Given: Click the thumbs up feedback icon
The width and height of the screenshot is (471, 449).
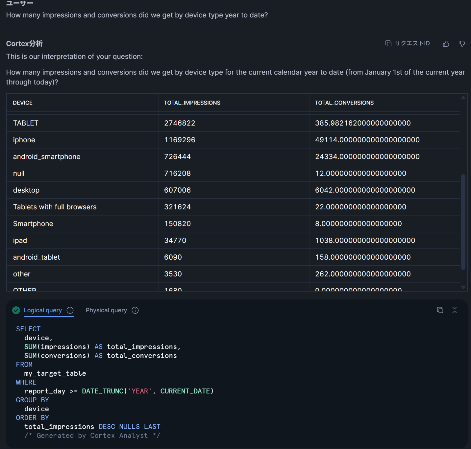Looking at the screenshot, I should coord(446,44).
